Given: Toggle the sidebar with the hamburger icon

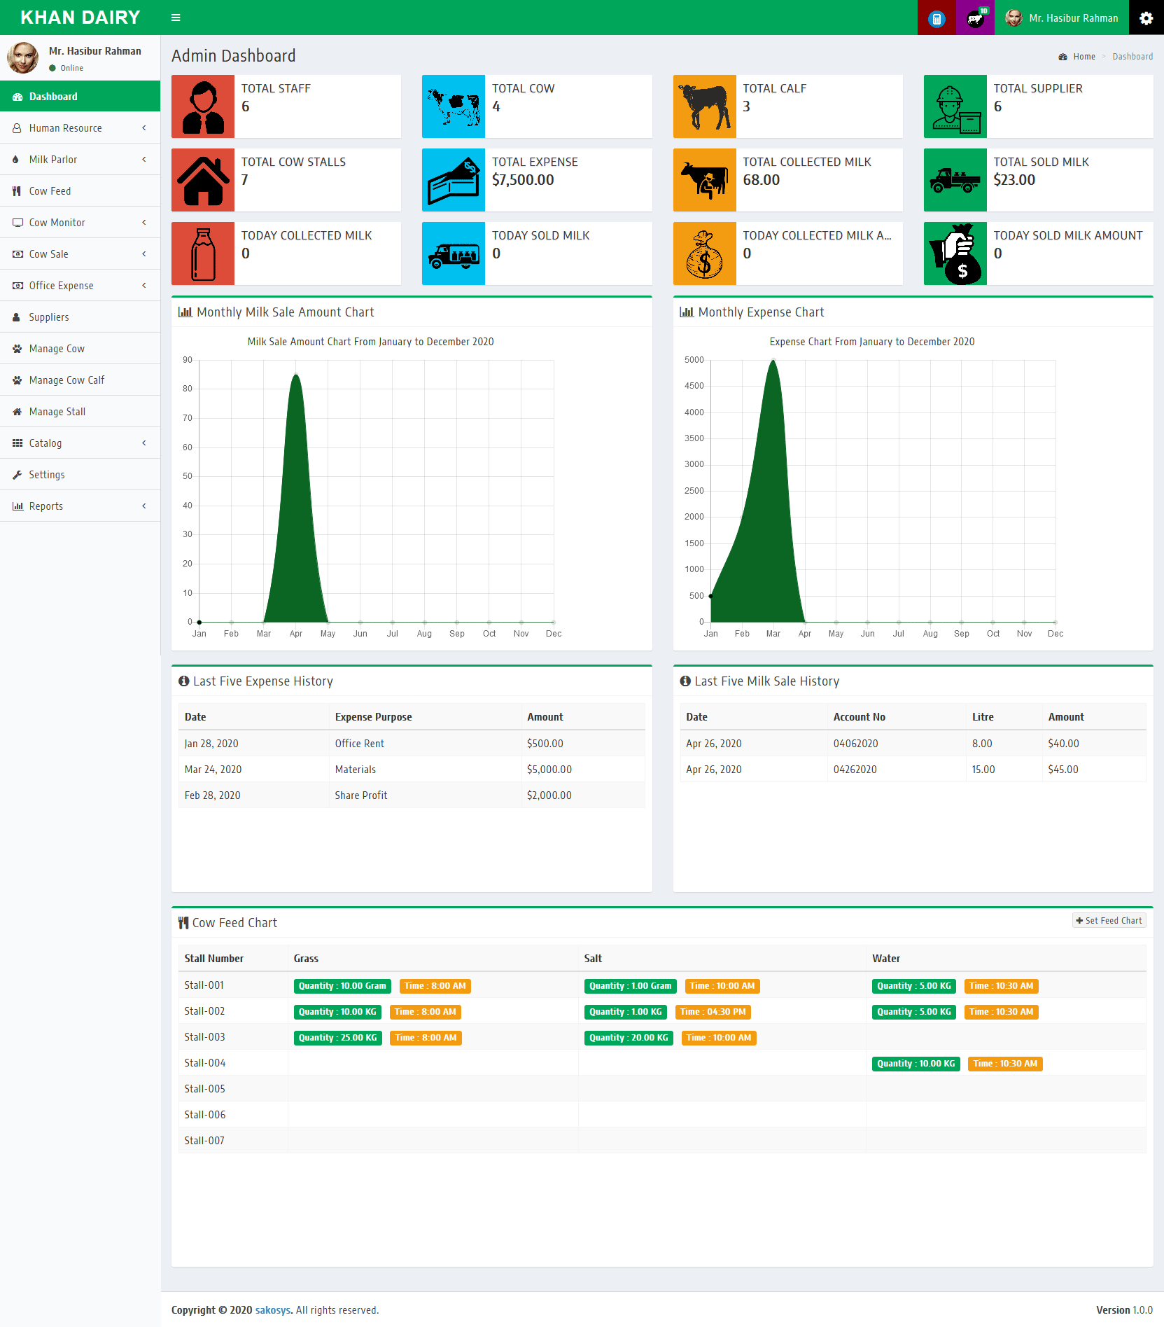Looking at the screenshot, I should pyautogui.click(x=176, y=18).
